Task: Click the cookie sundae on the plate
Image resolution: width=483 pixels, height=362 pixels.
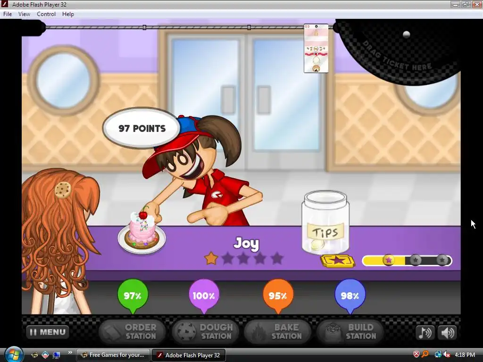Action: tap(142, 230)
